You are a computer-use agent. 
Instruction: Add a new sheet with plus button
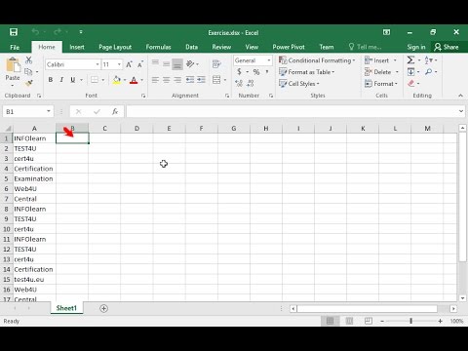point(103,308)
